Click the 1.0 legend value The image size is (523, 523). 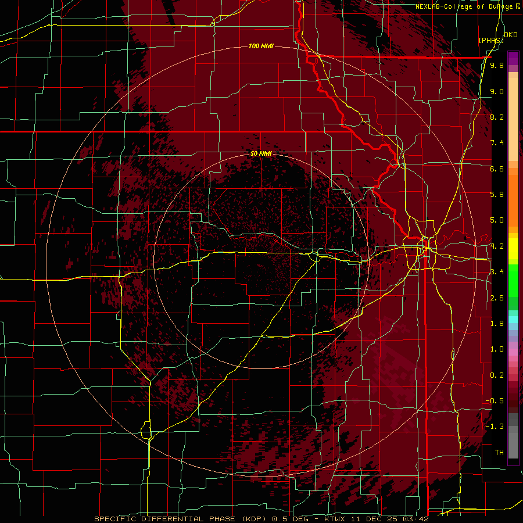tap(497, 349)
